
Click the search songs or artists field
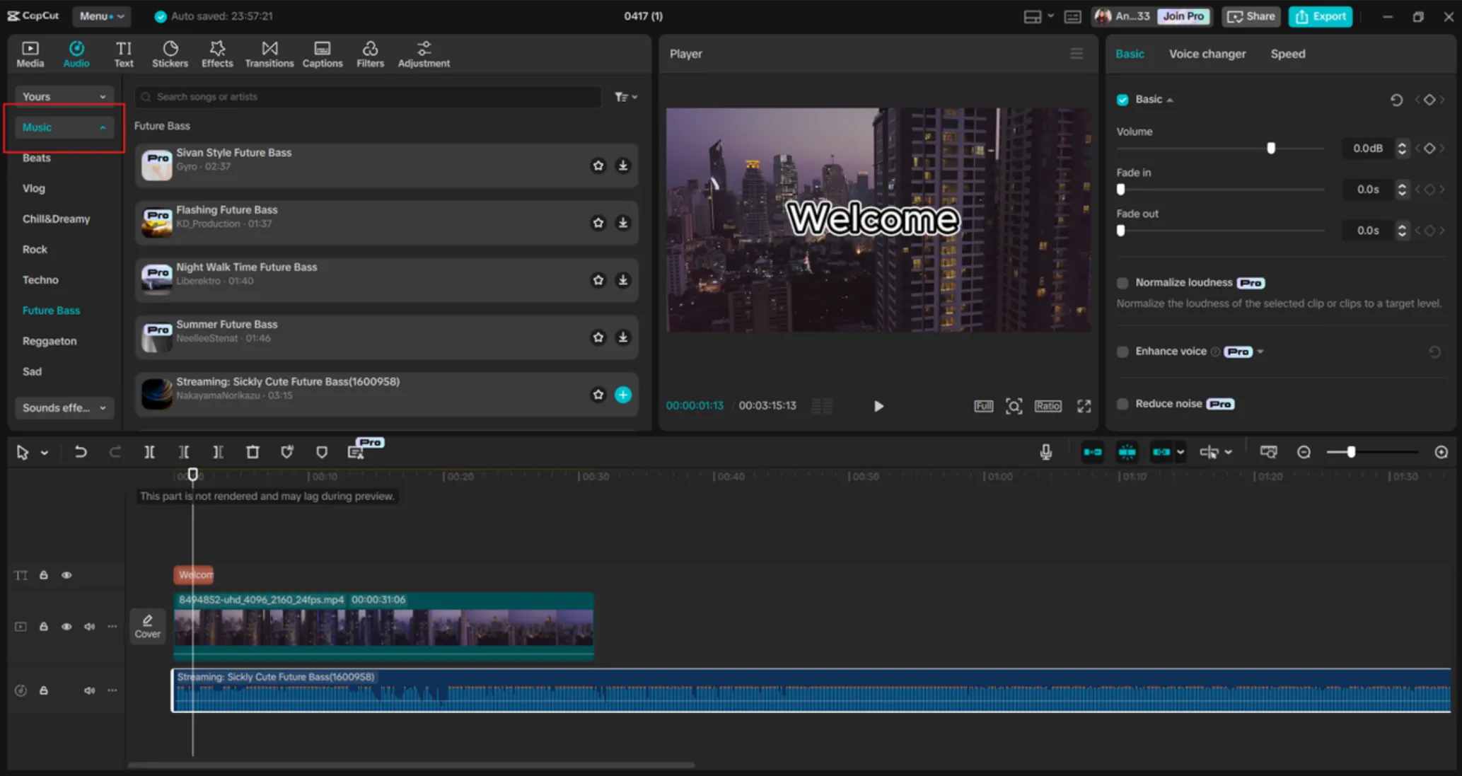tap(368, 97)
